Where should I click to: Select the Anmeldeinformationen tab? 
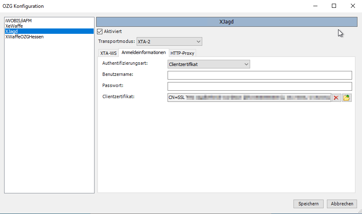tap(143, 53)
